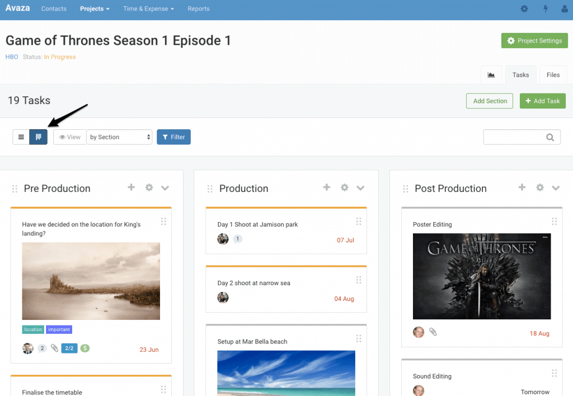573x396 pixels.
Task: Switch to the Files tab
Action: coord(553,75)
